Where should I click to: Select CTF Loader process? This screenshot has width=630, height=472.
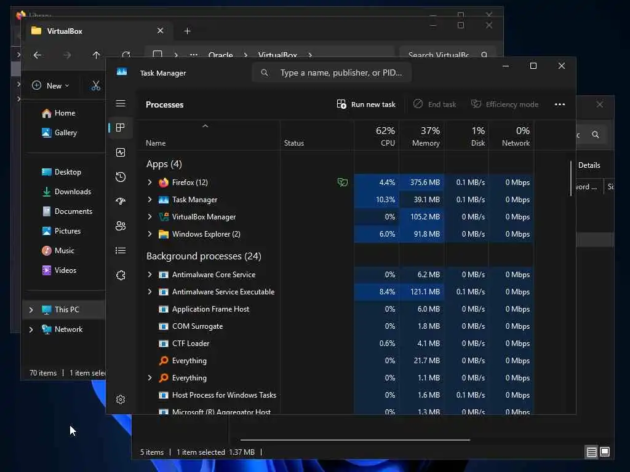tap(191, 344)
